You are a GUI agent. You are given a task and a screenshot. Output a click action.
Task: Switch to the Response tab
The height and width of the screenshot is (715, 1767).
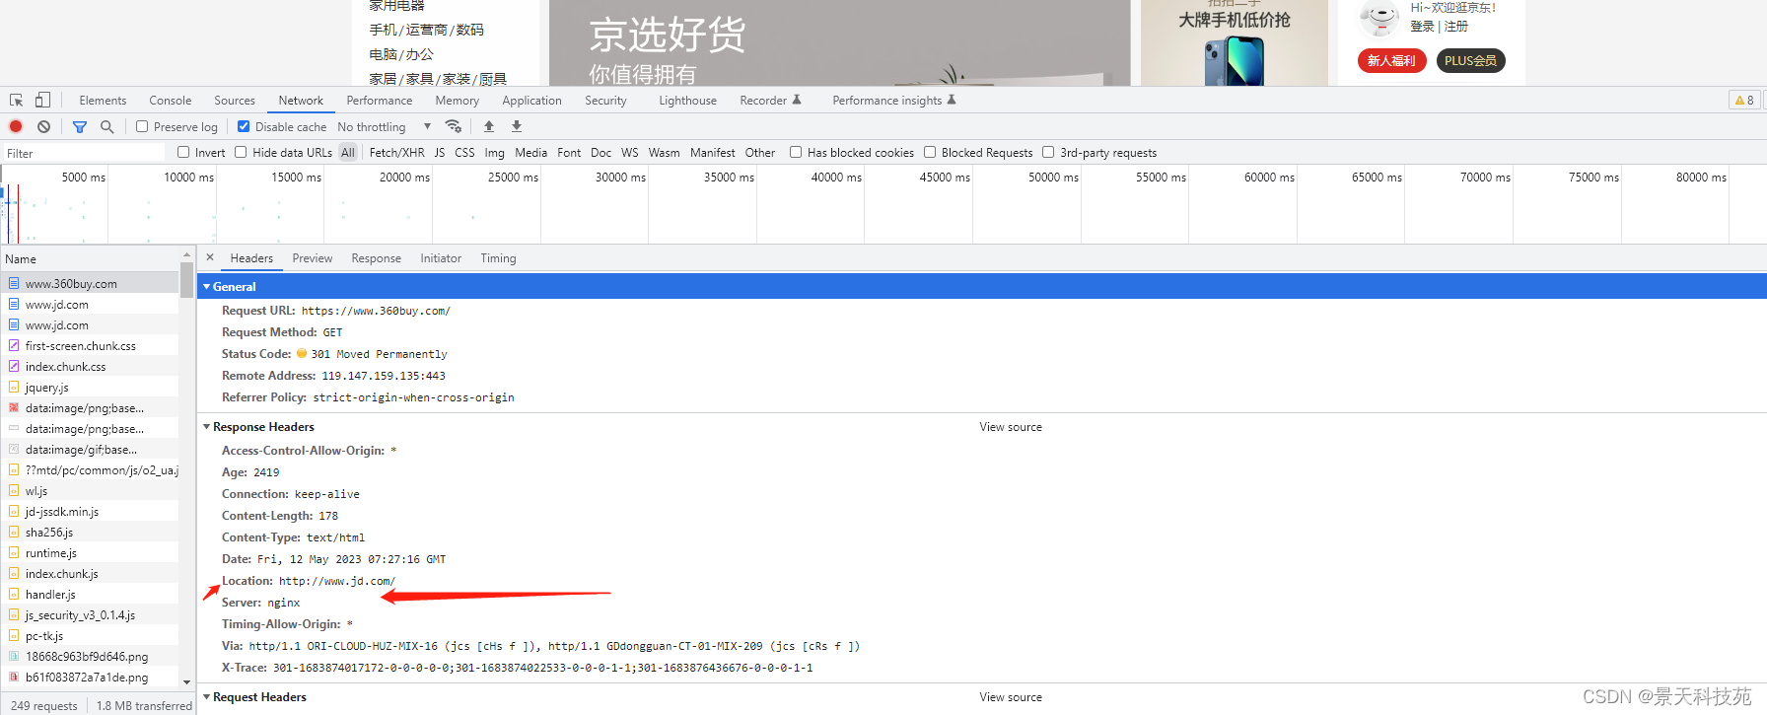pos(377,258)
